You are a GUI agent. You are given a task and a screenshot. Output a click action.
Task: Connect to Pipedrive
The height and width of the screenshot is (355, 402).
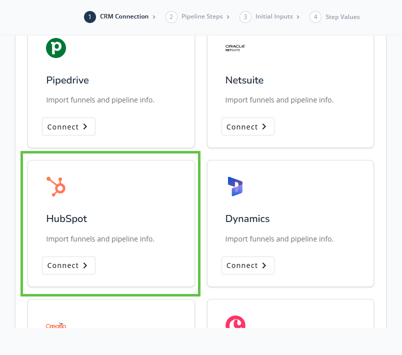pyautogui.click(x=68, y=126)
